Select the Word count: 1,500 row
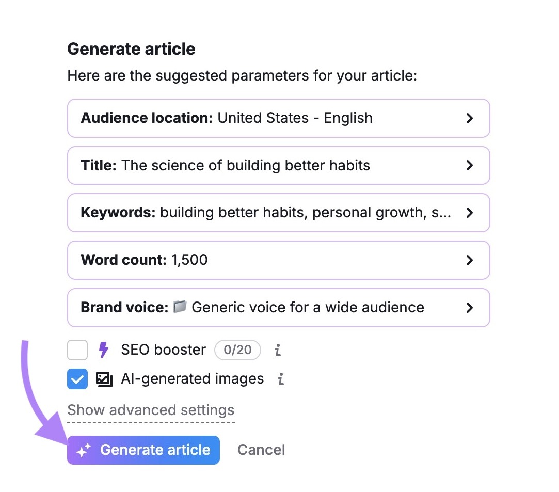This screenshot has width=559, height=492. click(x=279, y=260)
